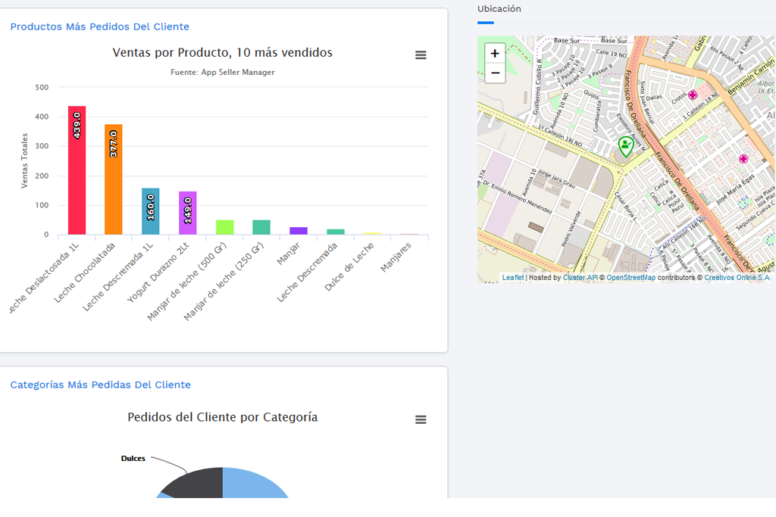Open the Cluster API link
This screenshot has height=517, width=776.
[580, 278]
